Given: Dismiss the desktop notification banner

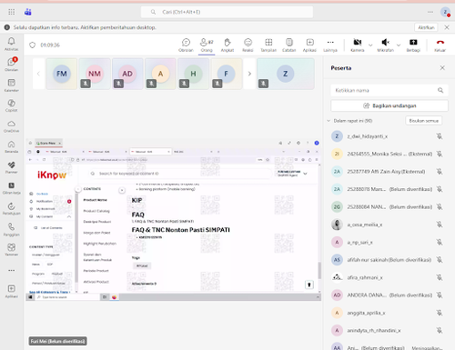Looking at the screenshot, I should pyautogui.click(x=447, y=27).
